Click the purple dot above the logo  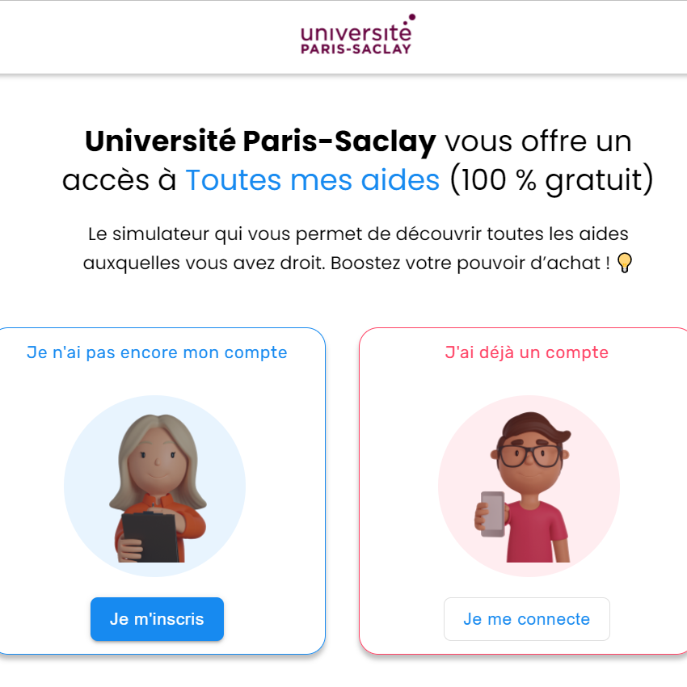click(412, 17)
